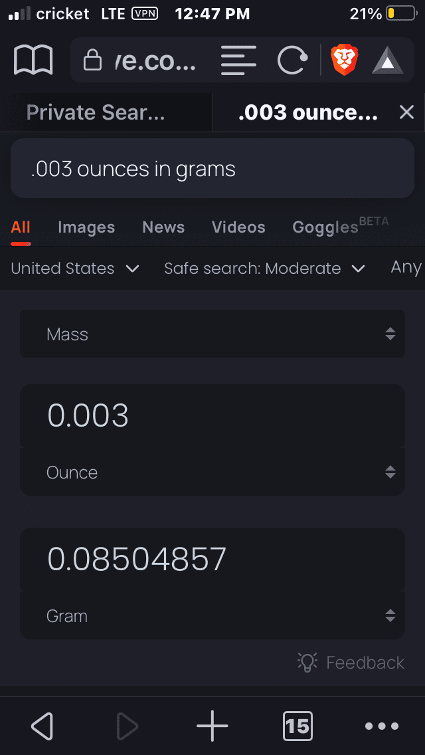The width and height of the screenshot is (425, 755).
Task: Send Feedback on the converter
Action: (351, 663)
